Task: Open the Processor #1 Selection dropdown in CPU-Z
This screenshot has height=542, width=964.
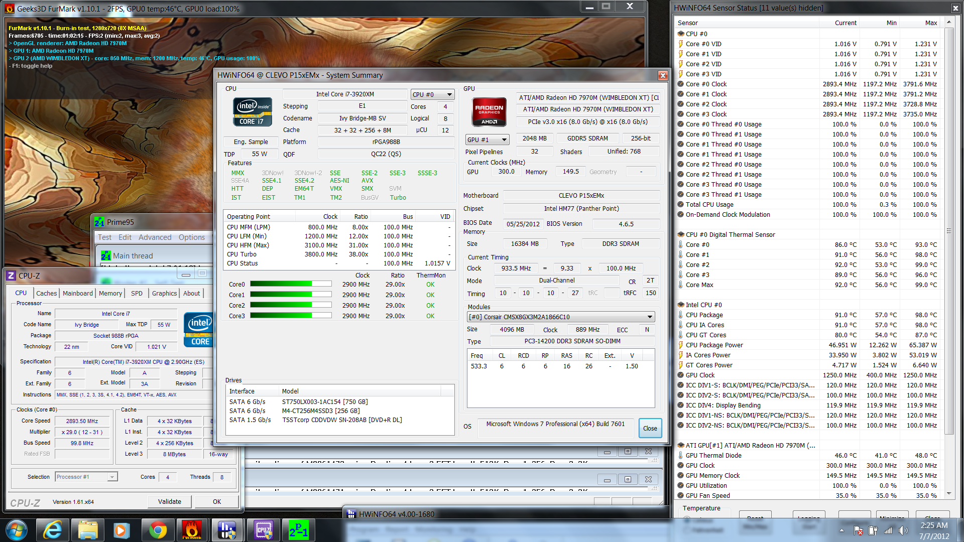Action: click(86, 477)
